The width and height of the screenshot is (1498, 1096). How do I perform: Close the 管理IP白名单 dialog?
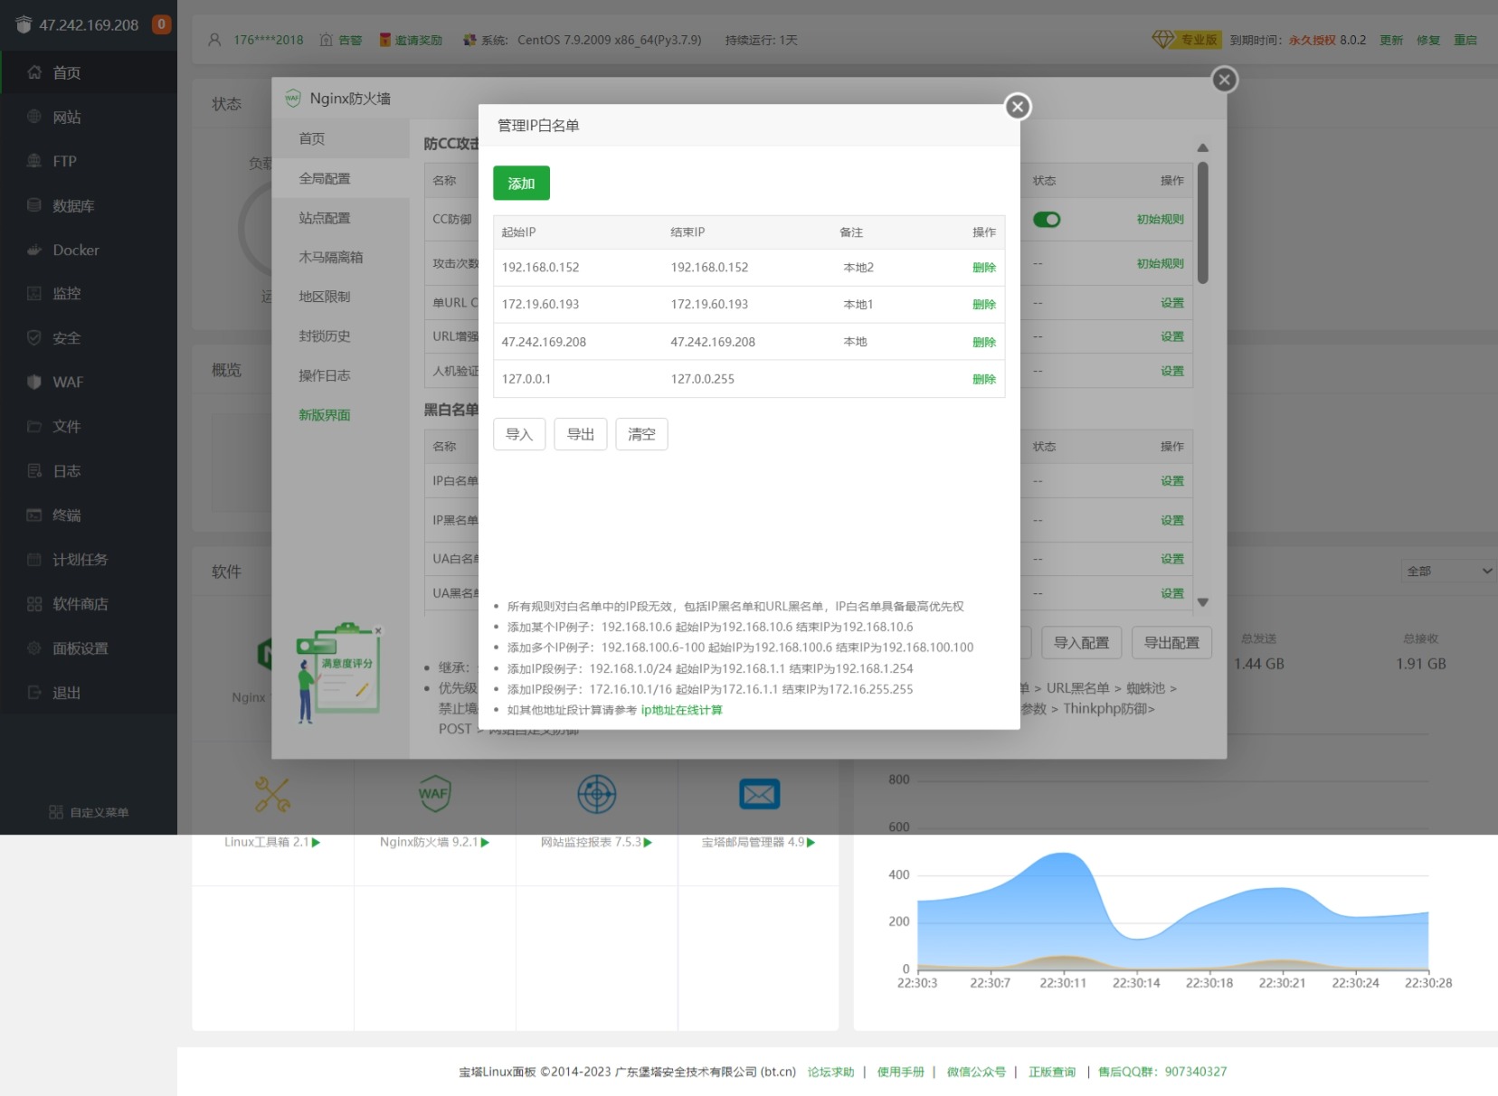pyautogui.click(x=1018, y=107)
